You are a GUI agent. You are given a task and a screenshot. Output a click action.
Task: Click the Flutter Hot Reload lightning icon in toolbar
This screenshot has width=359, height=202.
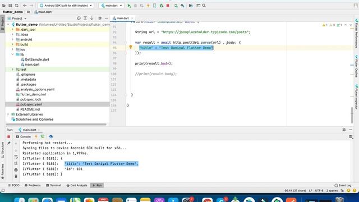coord(148,6)
